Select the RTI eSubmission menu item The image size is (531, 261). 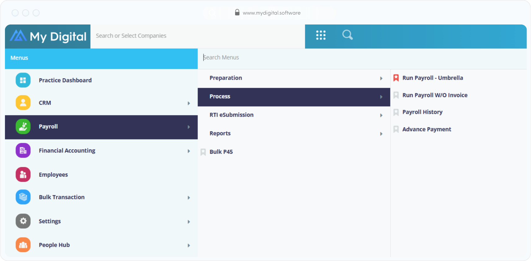[231, 115]
